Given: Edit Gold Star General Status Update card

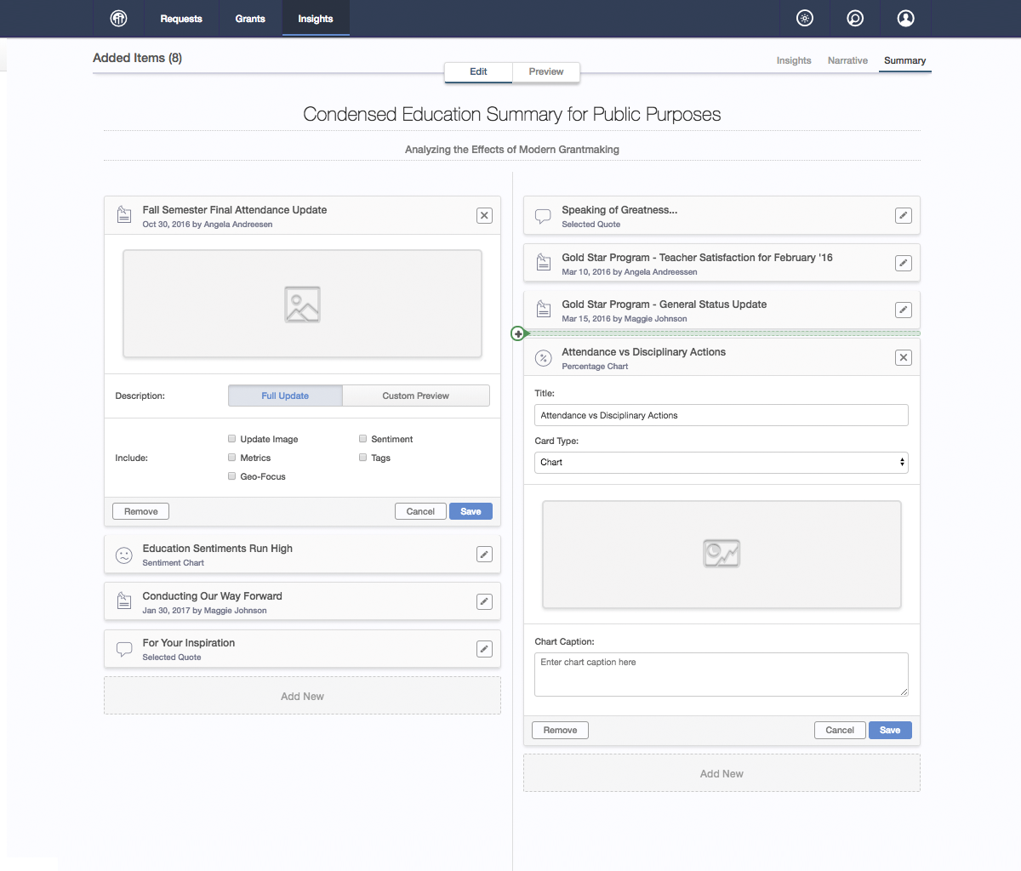Looking at the screenshot, I should pos(904,310).
